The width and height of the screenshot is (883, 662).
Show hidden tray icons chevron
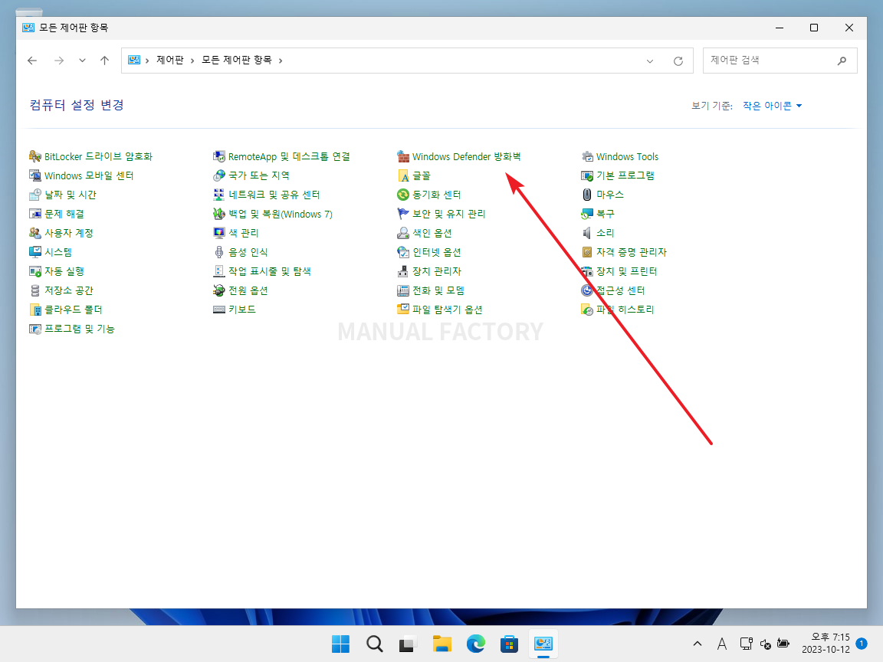[698, 644]
